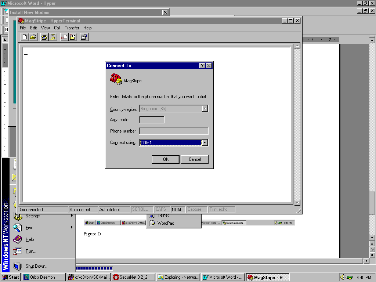The width and height of the screenshot is (376, 282).
Task: Switch to the Exploring window on the taskbar
Action: [x=178, y=277]
